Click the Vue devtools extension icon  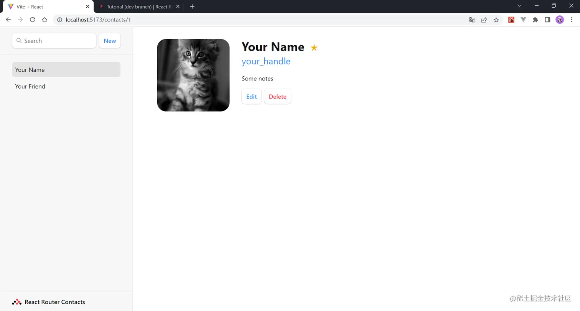coord(523,20)
